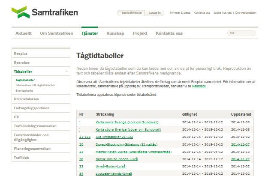The image size is (268, 176).
Task: Select the Aktuellt main menu item
Action: point(24,33)
